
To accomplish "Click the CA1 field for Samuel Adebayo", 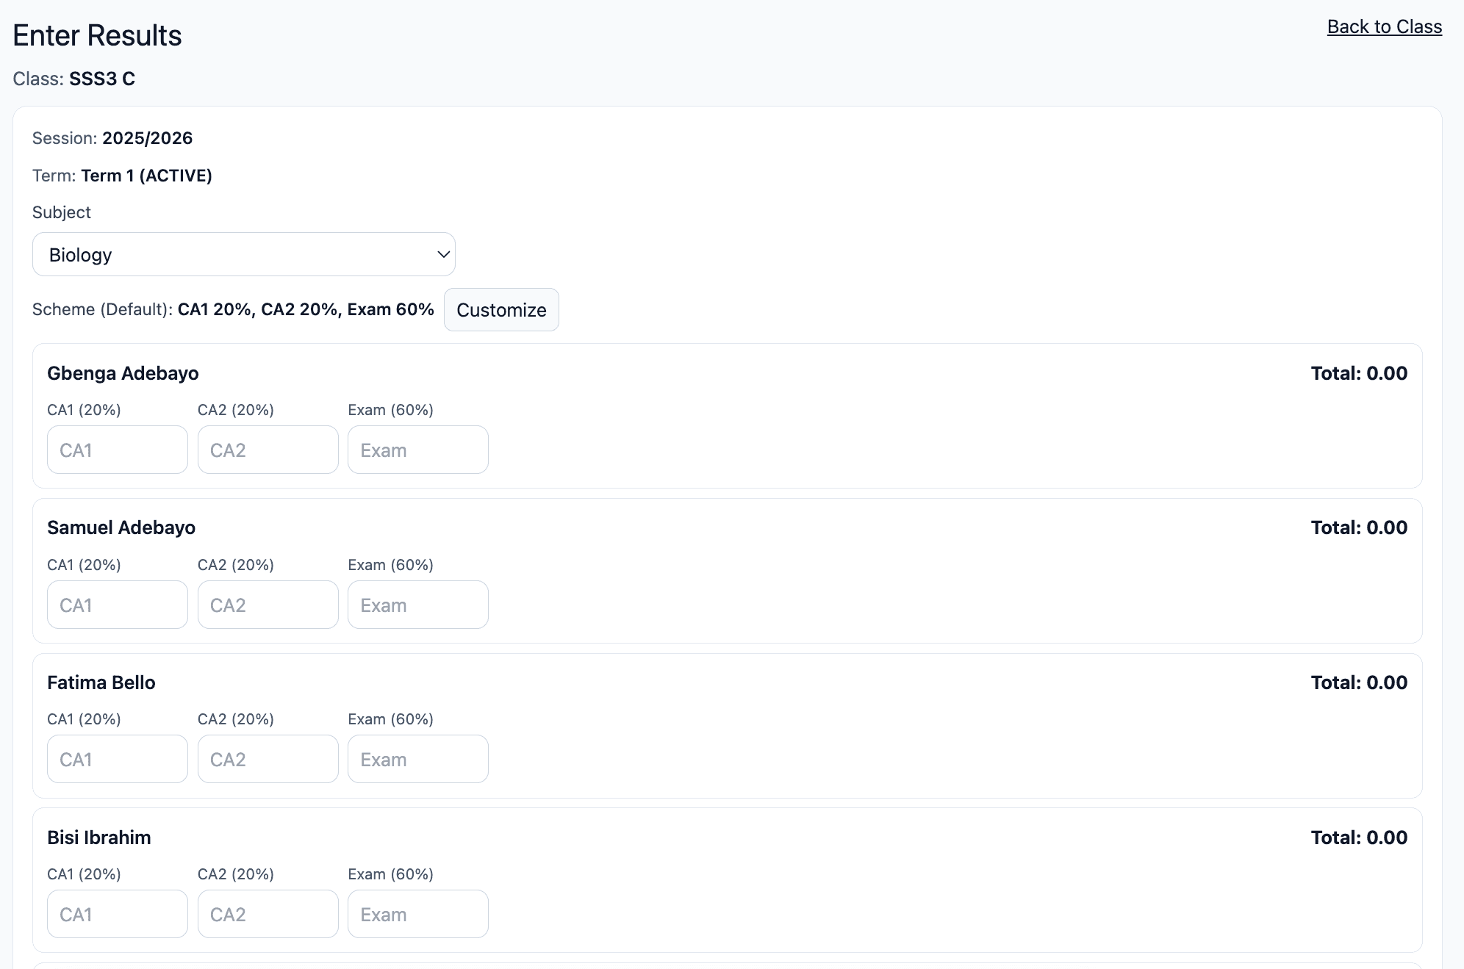I will coord(118,605).
